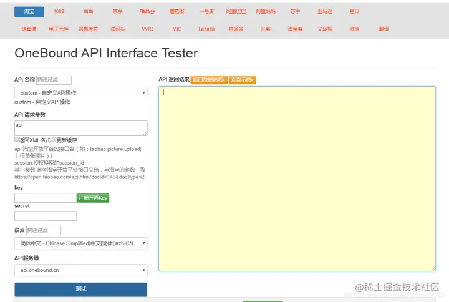Screen dimensions: 449x302
Task: Select the 阿里妈妈 tab
Action: 266,11
